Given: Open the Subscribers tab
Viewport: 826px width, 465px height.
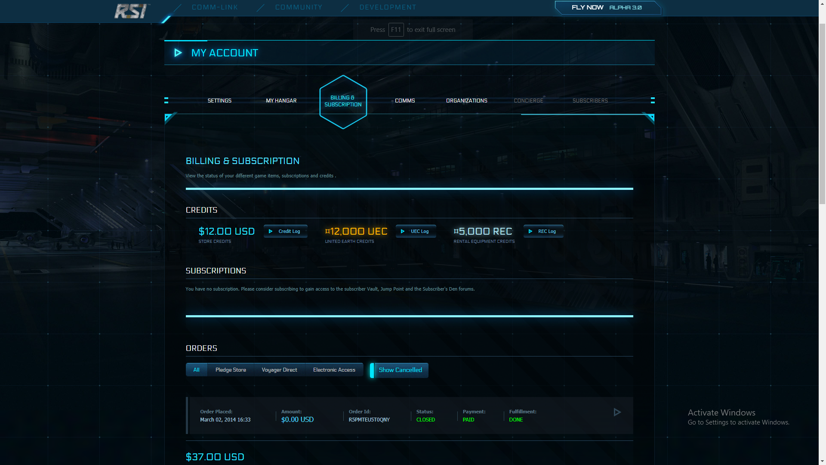Looking at the screenshot, I should [x=590, y=101].
